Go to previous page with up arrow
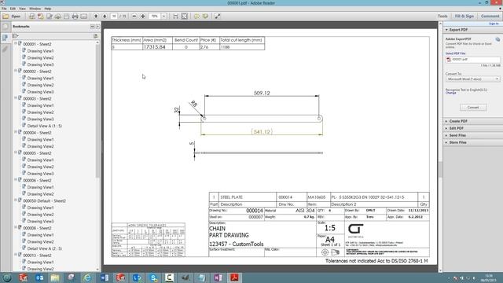The height and width of the screenshot is (283, 503). point(96,16)
